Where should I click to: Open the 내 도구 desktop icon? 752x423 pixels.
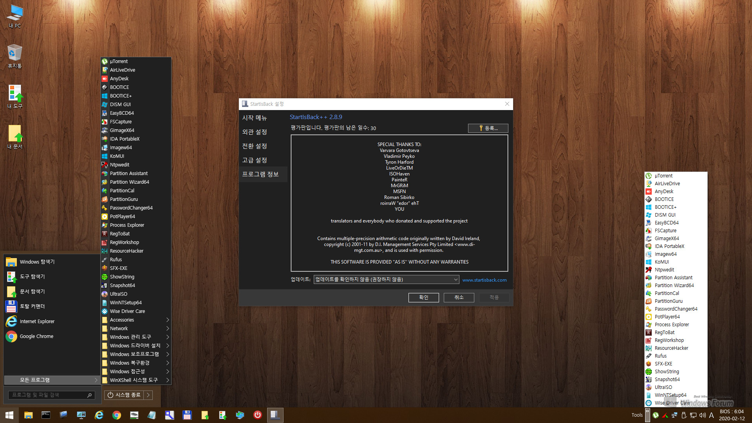pos(15,97)
